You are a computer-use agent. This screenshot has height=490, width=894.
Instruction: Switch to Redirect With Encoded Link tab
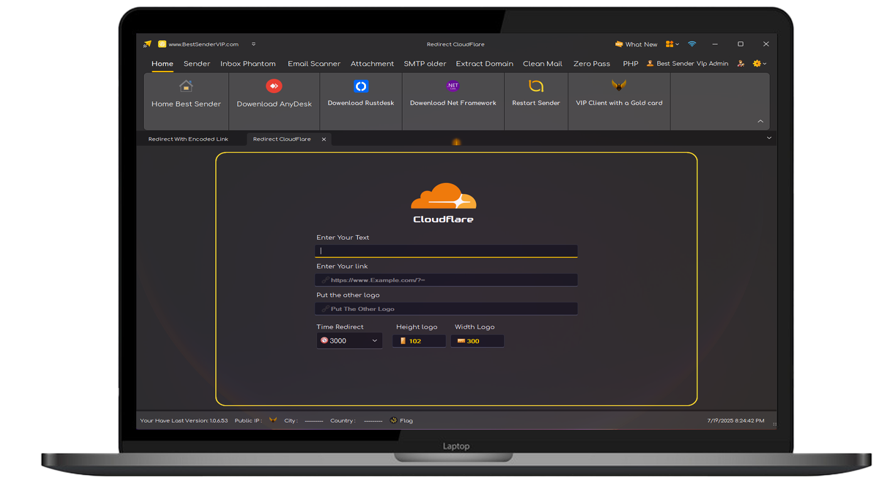point(188,139)
